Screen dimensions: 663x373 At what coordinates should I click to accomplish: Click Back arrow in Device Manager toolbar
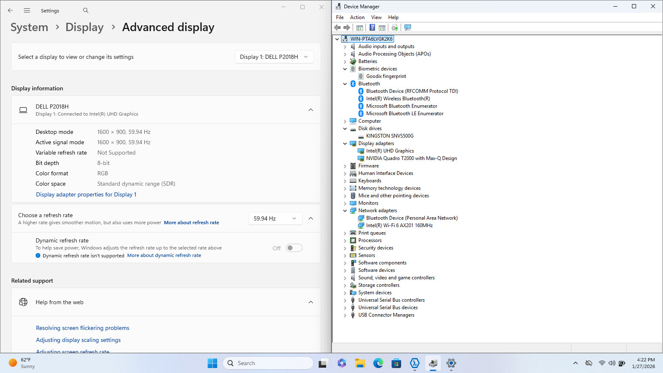(337, 27)
